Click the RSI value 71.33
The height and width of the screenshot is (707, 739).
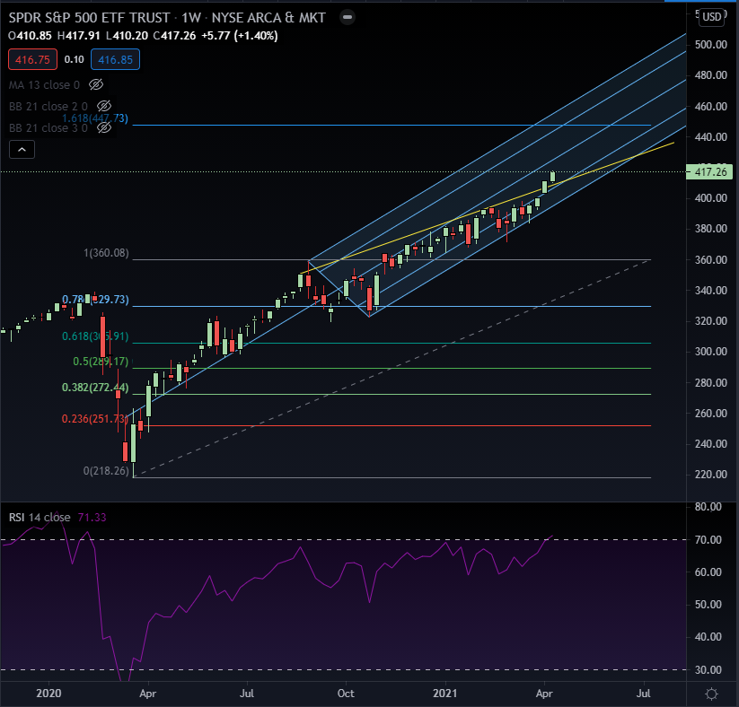coord(92,517)
